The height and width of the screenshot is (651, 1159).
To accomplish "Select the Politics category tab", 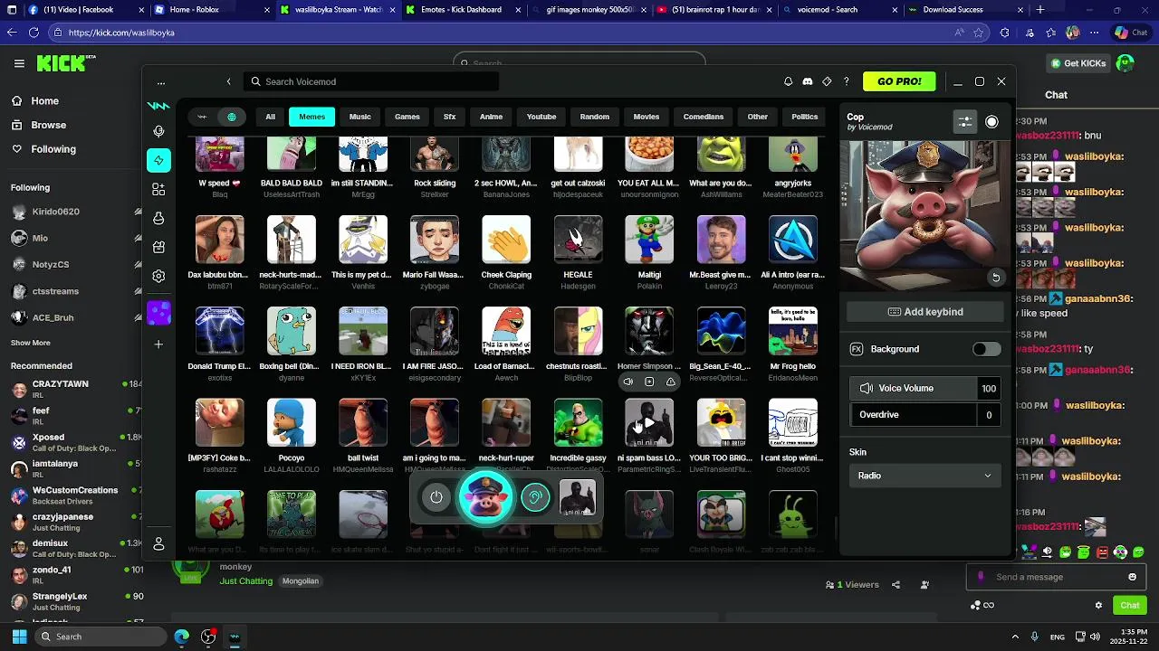I will [804, 117].
